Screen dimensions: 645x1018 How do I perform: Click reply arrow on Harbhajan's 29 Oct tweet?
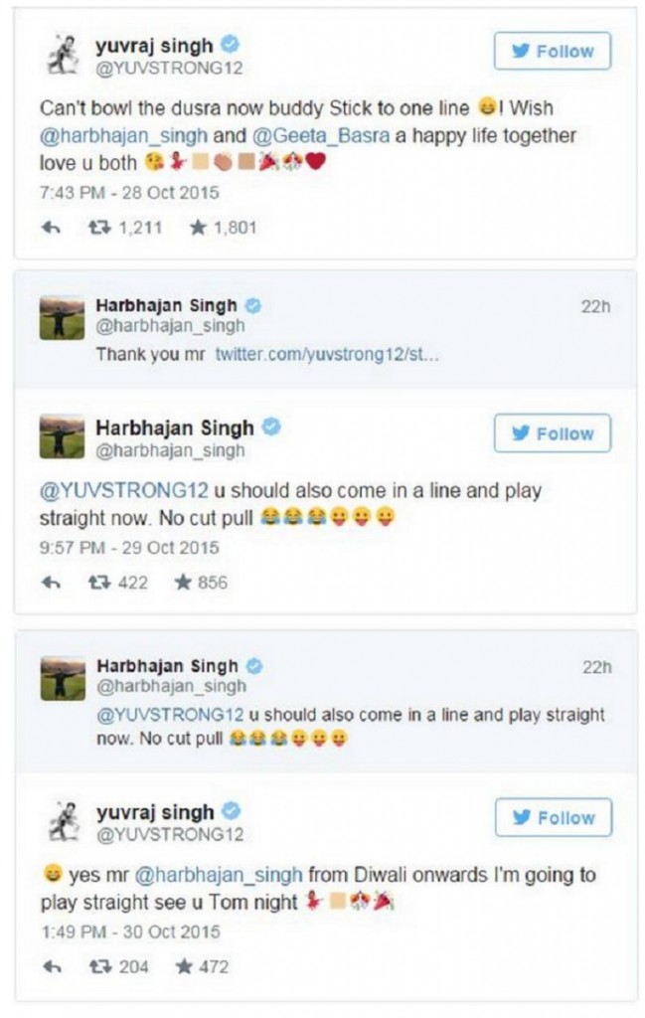(52, 583)
